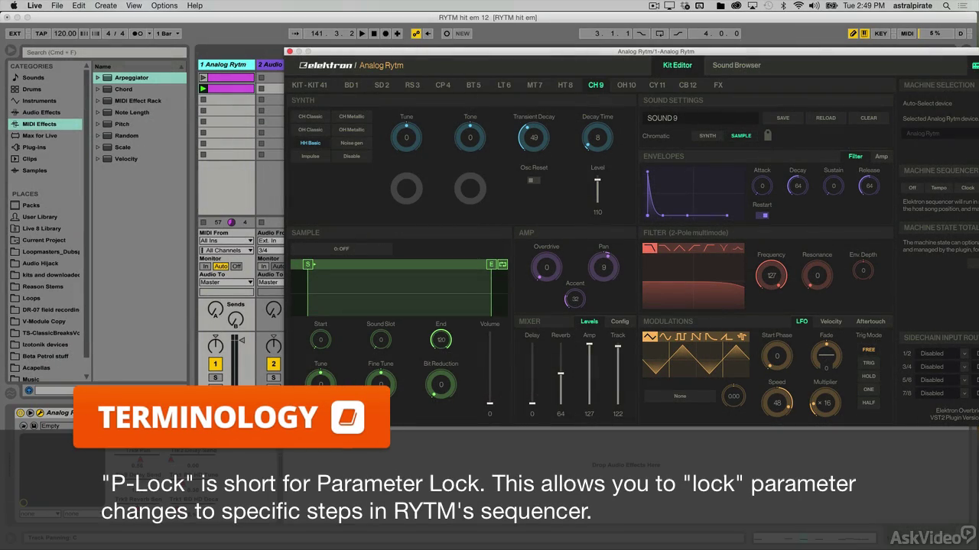Toggle KEY map mode switch
The width and height of the screenshot is (979, 550).
[x=880, y=34]
